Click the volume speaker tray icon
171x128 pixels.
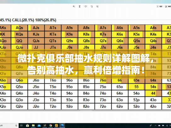point(167,125)
